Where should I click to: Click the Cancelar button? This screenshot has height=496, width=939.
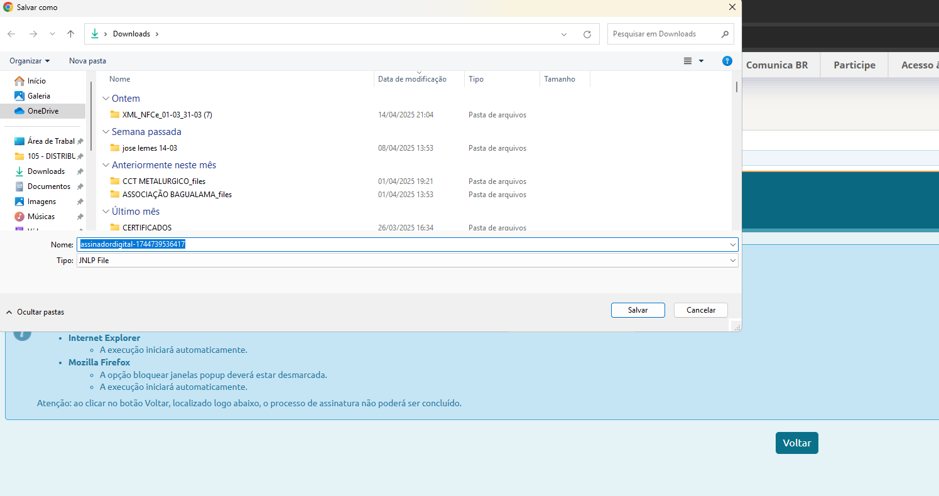(x=700, y=310)
